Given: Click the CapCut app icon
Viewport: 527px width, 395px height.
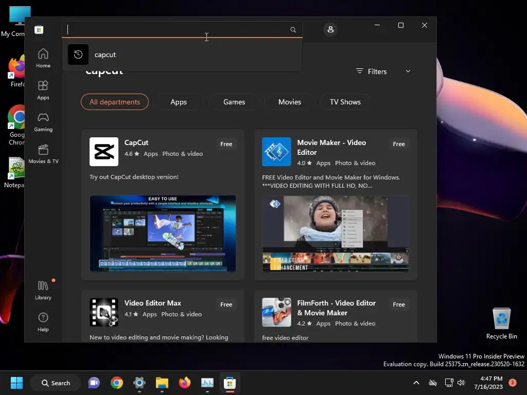Looking at the screenshot, I should [104, 152].
